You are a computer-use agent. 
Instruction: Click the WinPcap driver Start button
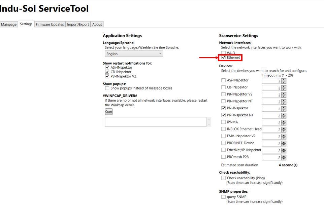pos(109,112)
